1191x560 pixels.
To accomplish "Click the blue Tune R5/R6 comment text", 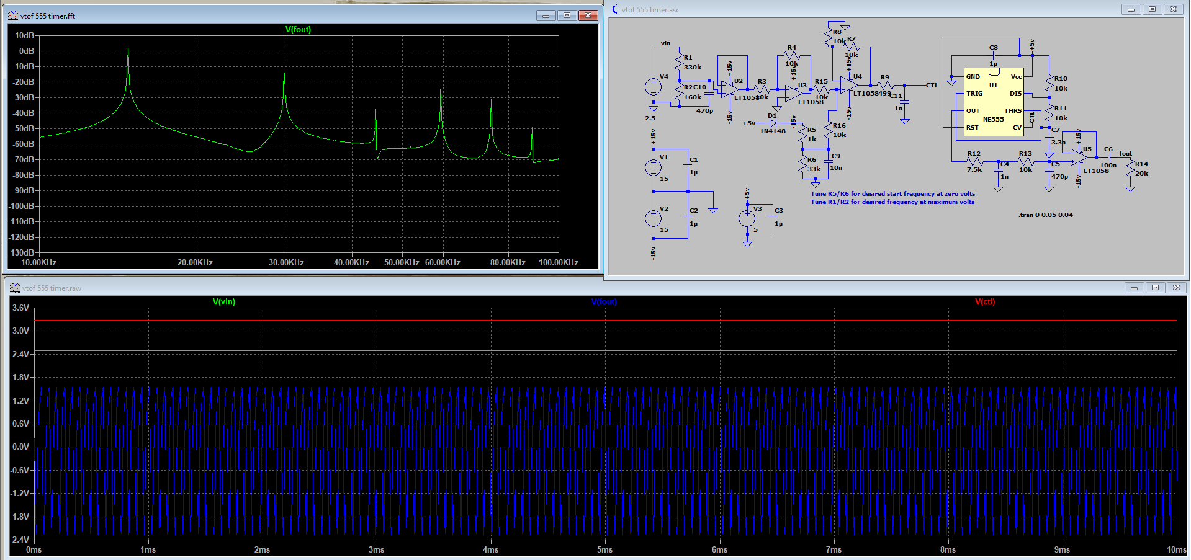I will [x=892, y=193].
